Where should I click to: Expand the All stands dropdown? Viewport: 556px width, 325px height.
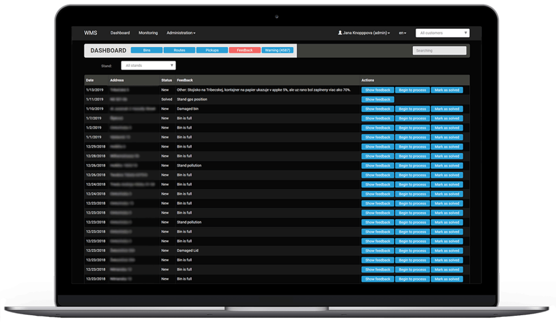(148, 65)
